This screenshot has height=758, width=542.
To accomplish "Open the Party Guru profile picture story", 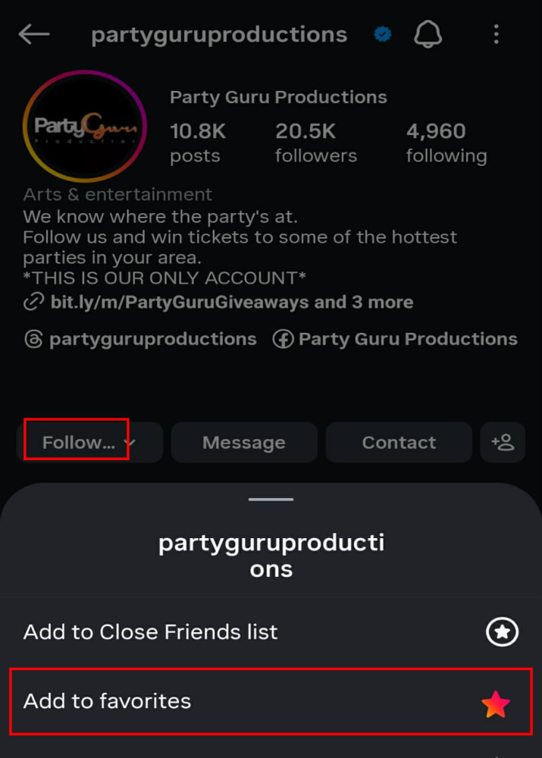I will [85, 126].
